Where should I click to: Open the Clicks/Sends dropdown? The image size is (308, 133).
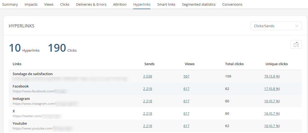point(276,26)
